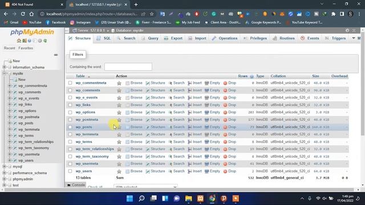Open the Favorites list in sidebar
This screenshot has width=365, height=205.
pos(26,48)
